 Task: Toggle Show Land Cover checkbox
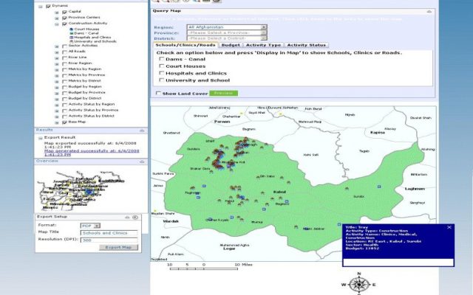tap(157, 94)
